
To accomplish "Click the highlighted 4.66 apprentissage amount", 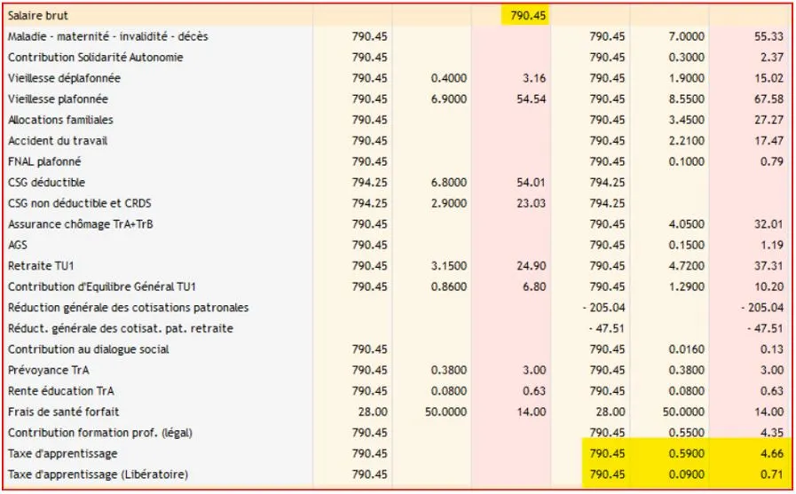I will (x=772, y=453).
